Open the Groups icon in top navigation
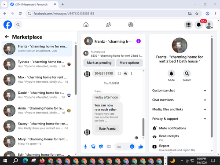Viewport: 220px width, 165px height. point(131,25)
